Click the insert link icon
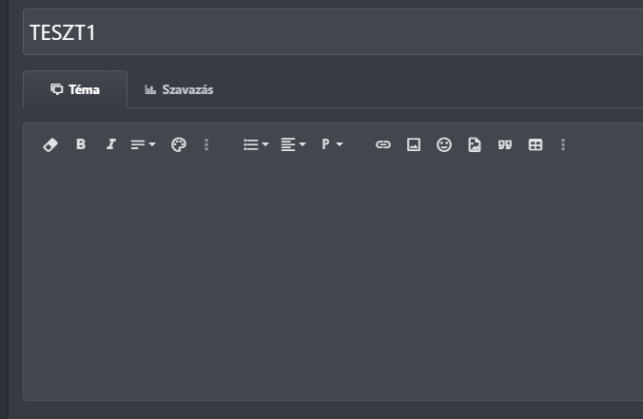Image resolution: width=643 pixels, height=419 pixels. click(383, 144)
